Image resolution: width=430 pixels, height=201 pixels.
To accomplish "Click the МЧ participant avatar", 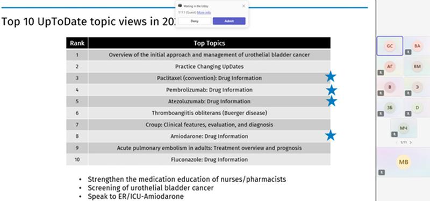I will click(404, 128).
